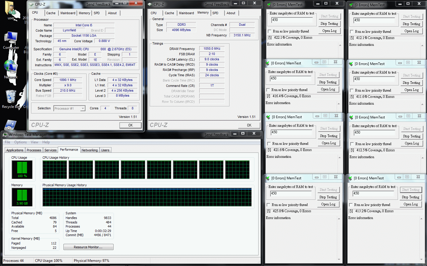Click megabytes field in 422.1% coverage MemTest
The width and height of the screenshot is (427, 266).
[292, 20]
